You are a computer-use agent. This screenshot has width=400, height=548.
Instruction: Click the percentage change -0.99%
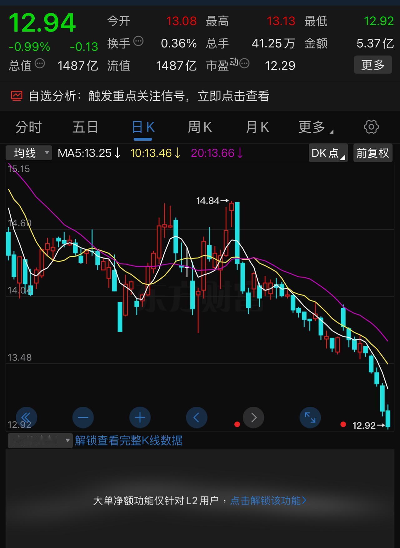point(29,47)
